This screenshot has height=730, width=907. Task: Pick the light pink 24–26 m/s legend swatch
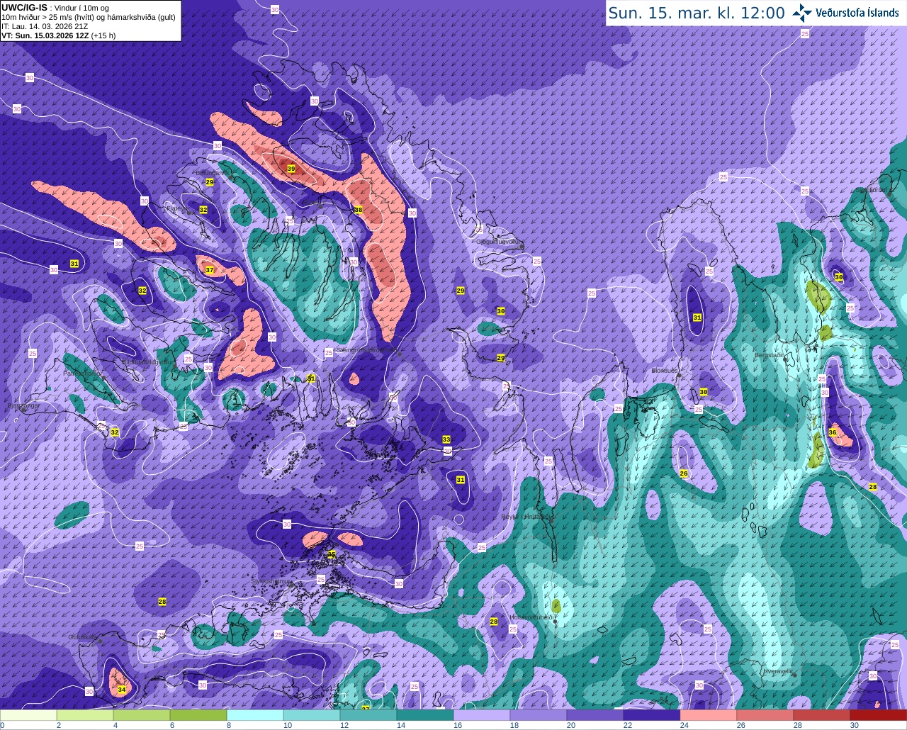(x=709, y=715)
